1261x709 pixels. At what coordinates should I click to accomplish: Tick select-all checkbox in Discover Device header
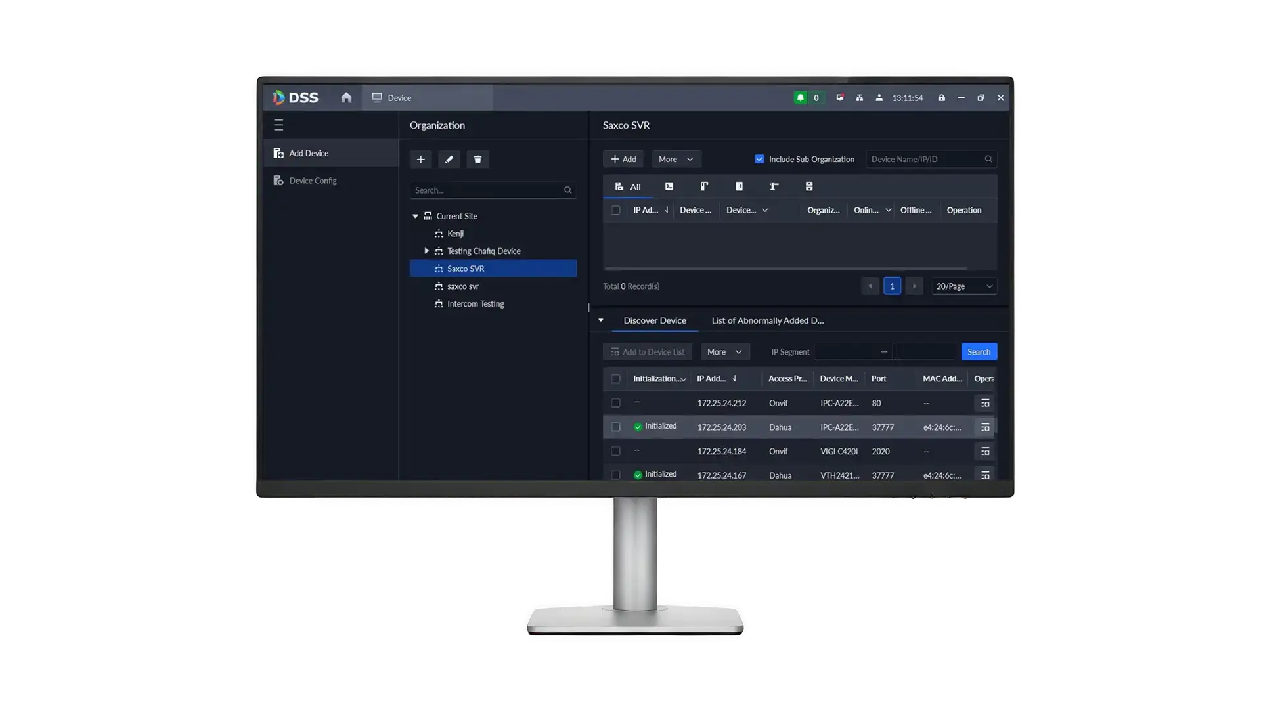point(615,379)
